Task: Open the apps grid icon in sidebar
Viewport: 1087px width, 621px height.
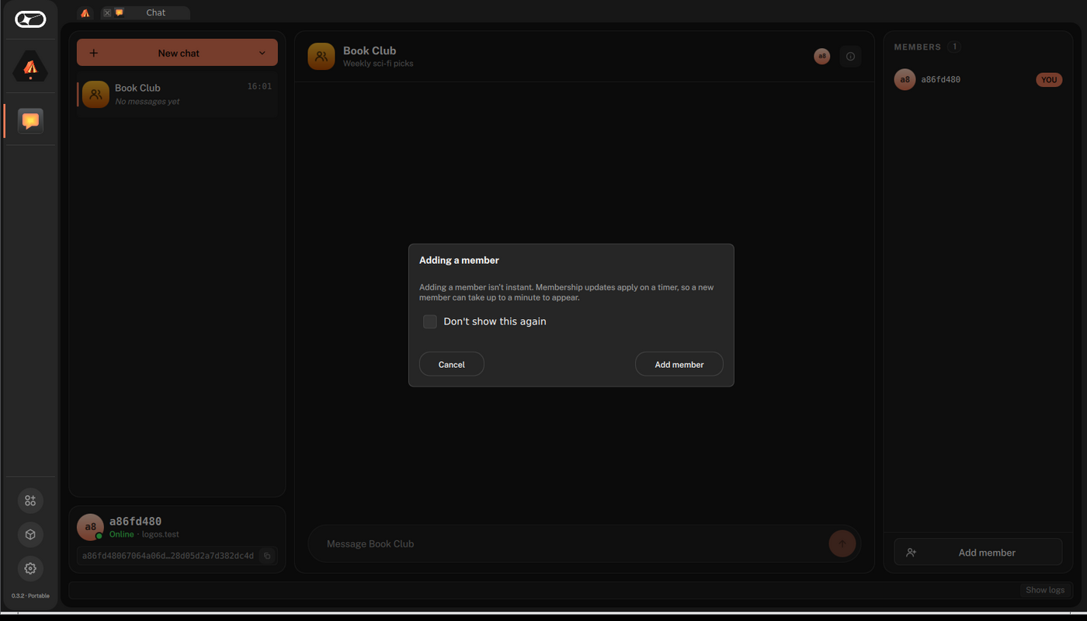Action: (x=30, y=501)
